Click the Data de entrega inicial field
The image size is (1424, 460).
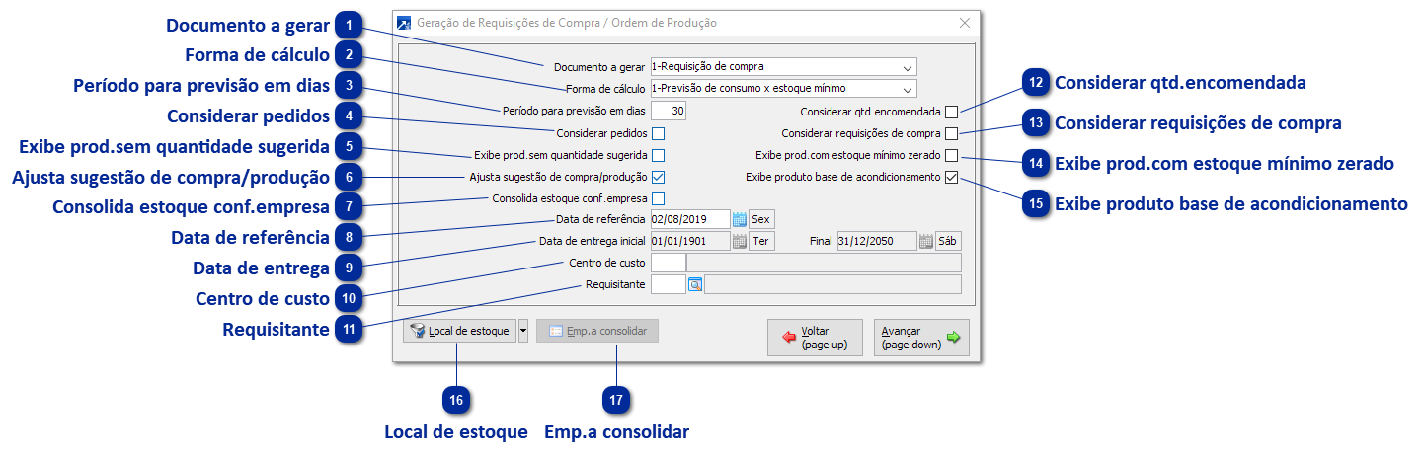[690, 241]
